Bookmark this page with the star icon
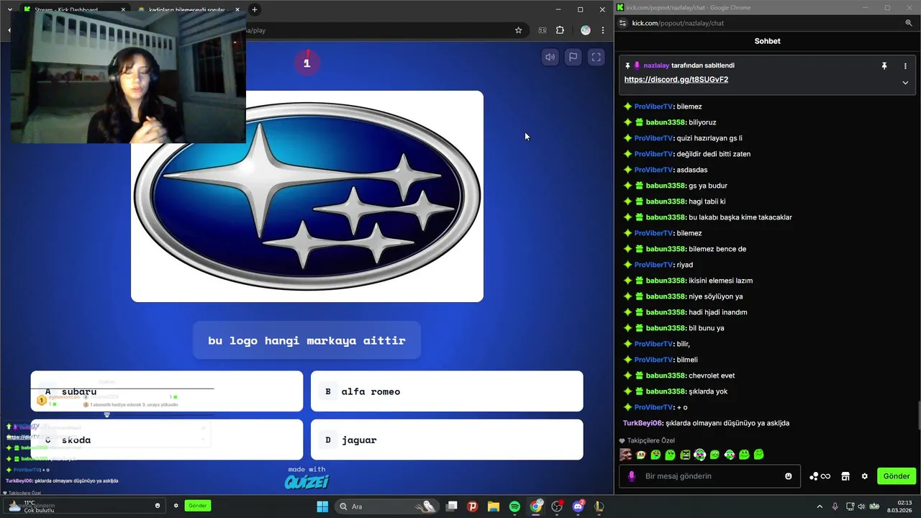 pyautogui.click(x=518, y=30)
